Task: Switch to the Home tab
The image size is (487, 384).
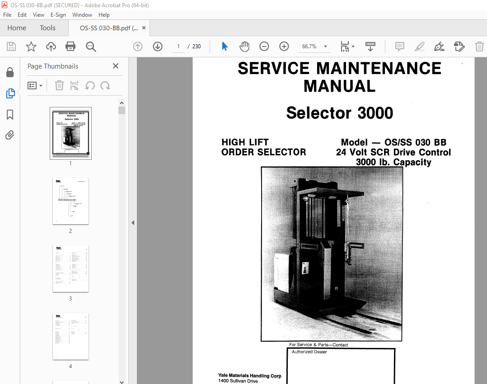Action: tap(17, 28)
